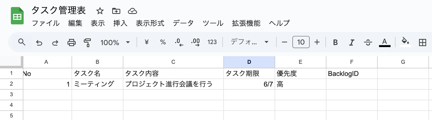Format the cell as yen currency
This screenshot has height=120, width=432.
click(x=147, y=42)
